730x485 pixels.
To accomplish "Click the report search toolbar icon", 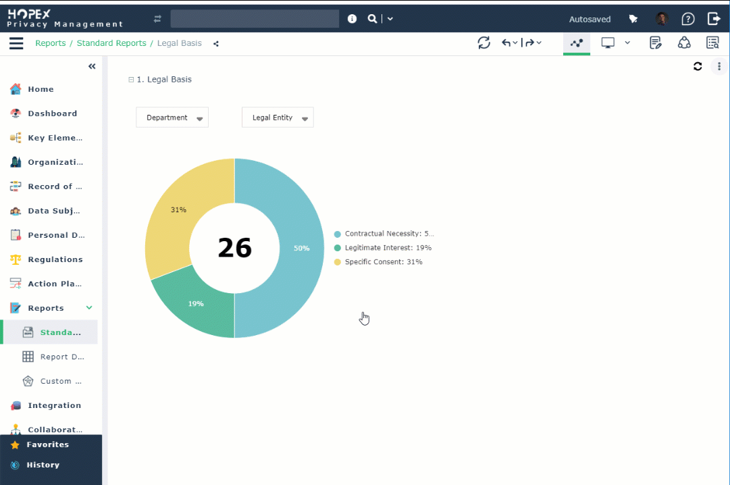I will click(712, 43).
